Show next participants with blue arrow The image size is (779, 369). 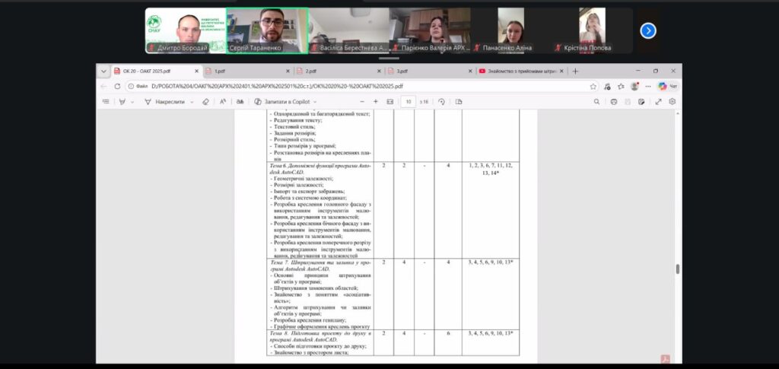(648, 30)
